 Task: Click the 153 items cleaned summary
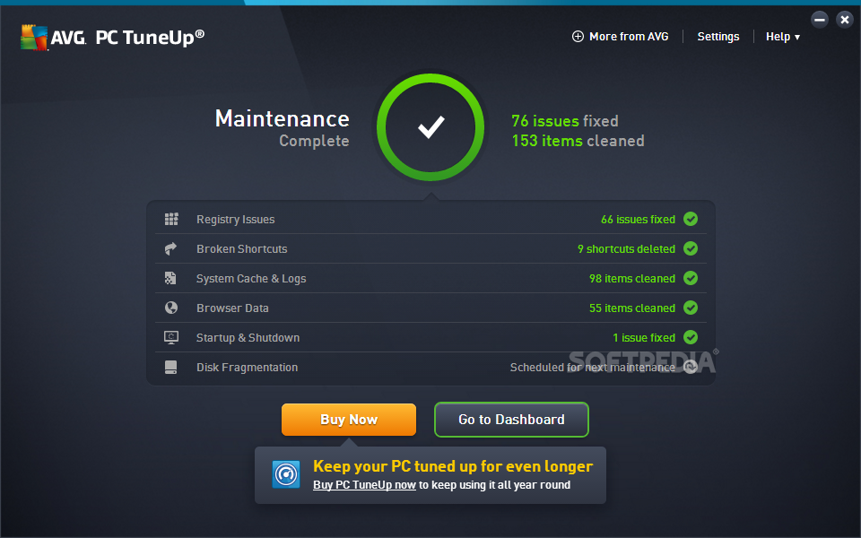pyautogui.click(x=578, y=141)
